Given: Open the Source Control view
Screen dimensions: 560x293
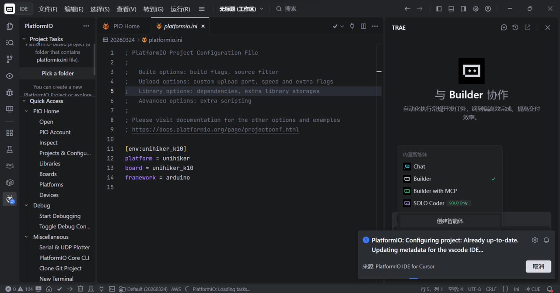Looking at the screenshot, I should [10, 59].
